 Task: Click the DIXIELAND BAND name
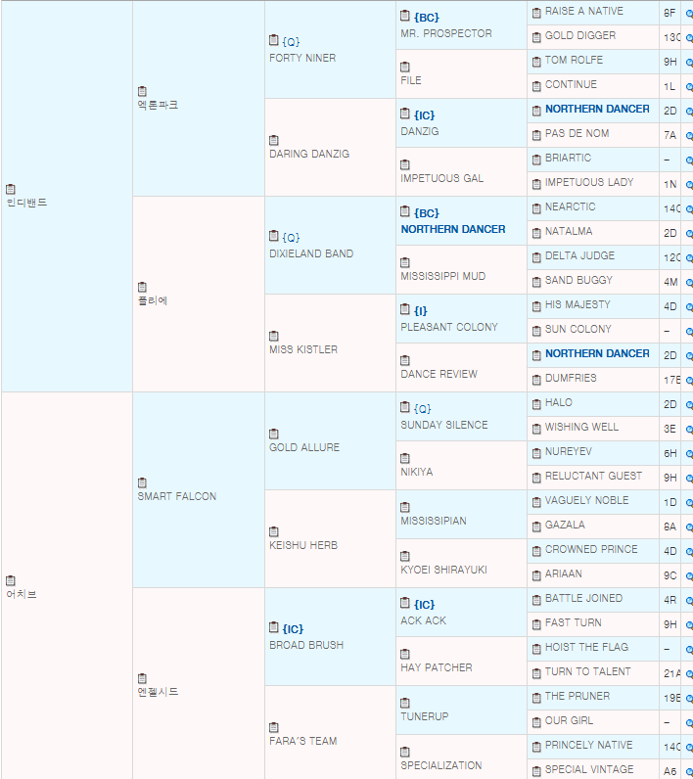[x=311, y=253]
